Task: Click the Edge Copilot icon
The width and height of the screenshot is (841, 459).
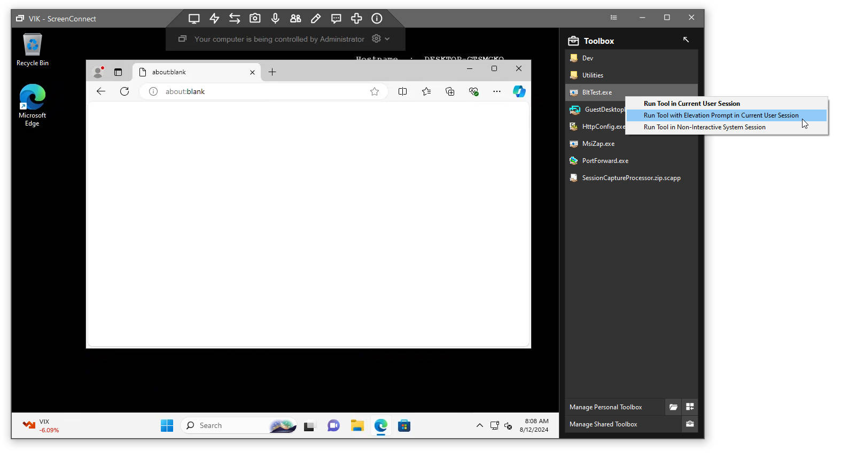Action: [x=519, y=91]
